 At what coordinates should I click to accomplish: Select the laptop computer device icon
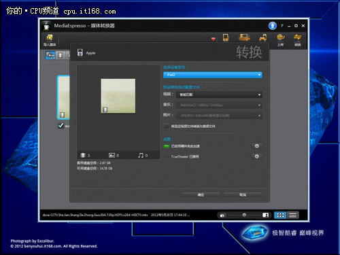click(x=244, y=37)
